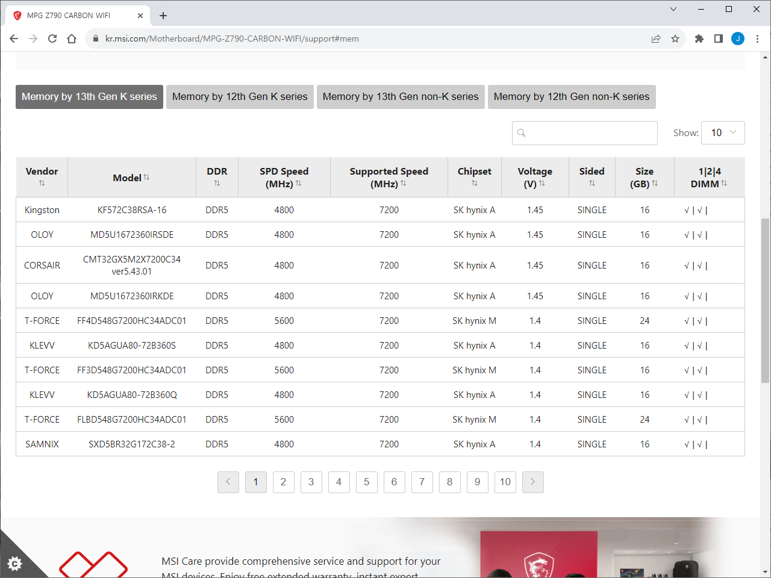Open cookie settings gear icon
The image size is (771, 578).
click(15, 564)
